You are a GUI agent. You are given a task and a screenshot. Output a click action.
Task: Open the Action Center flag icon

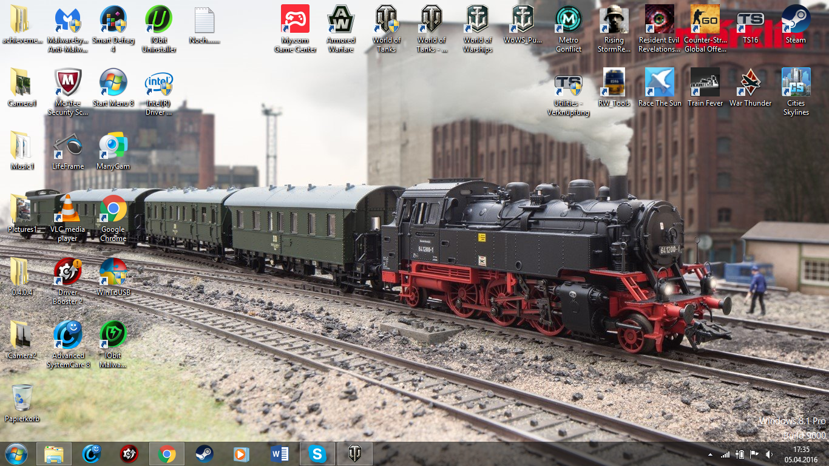pos(754,454)
